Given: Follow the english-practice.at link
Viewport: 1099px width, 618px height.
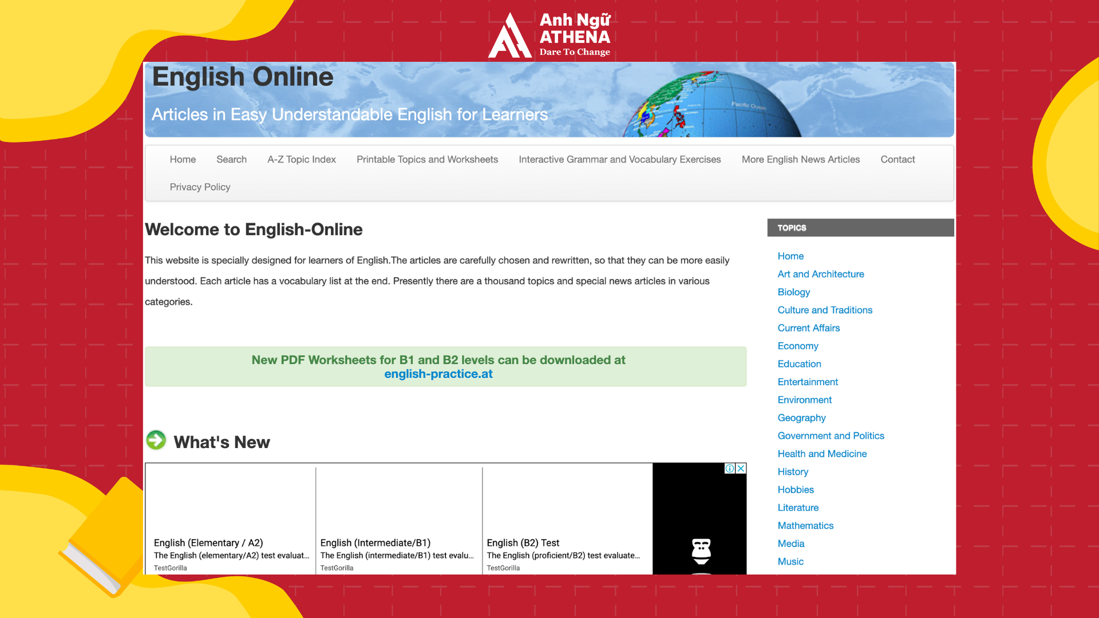Looking at the screenshot, I should tap(438, 374).
